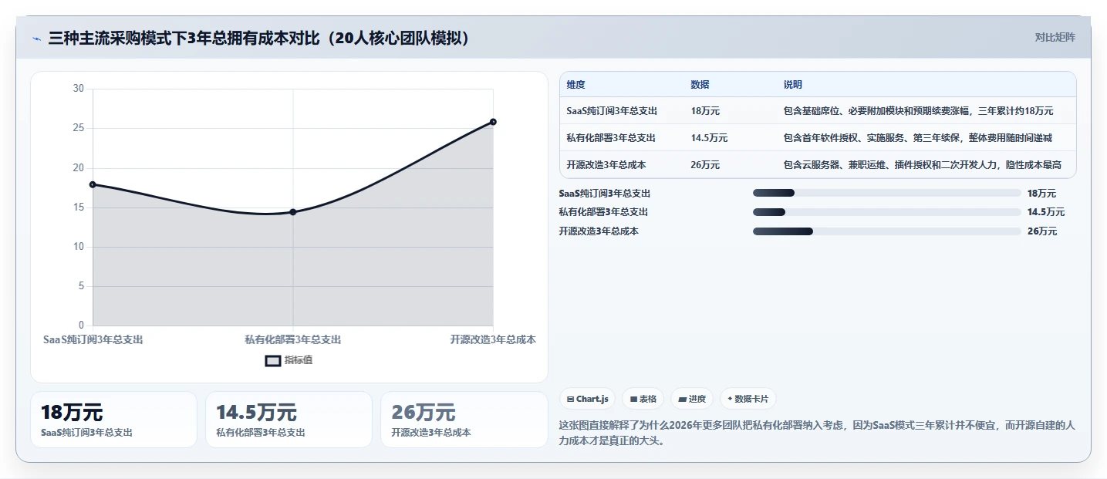Click the 维度 column header

575,85
